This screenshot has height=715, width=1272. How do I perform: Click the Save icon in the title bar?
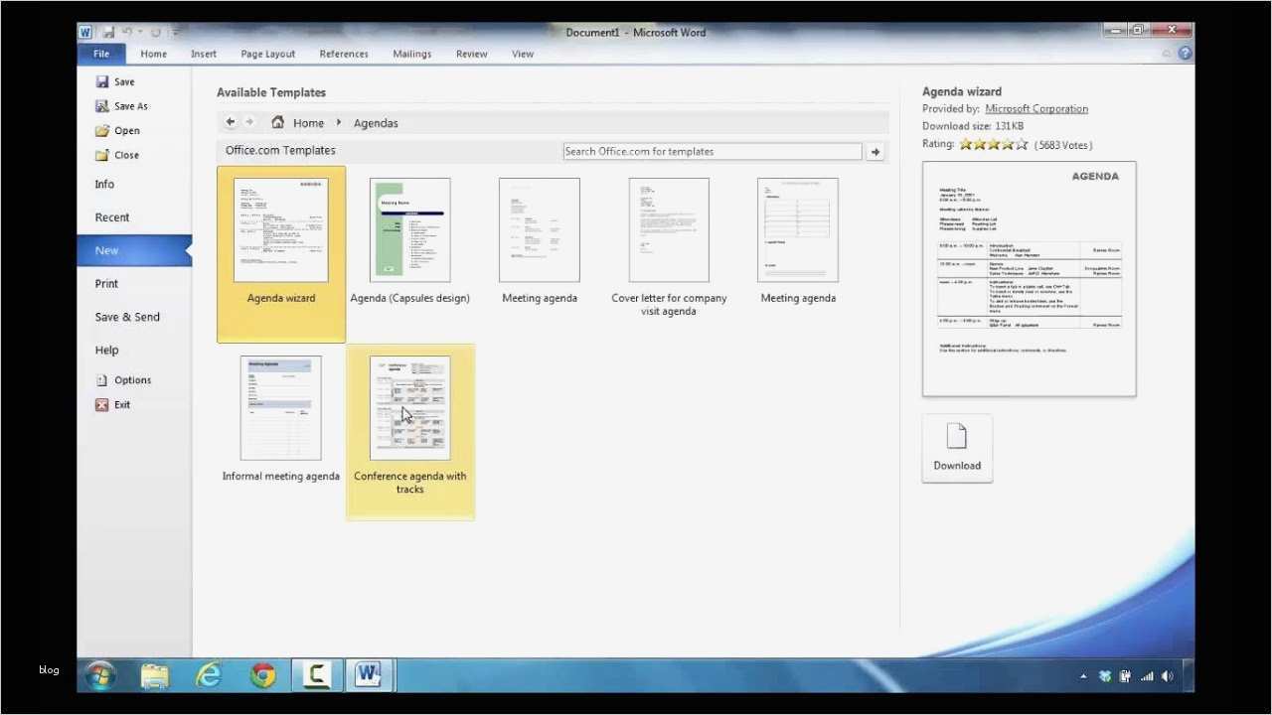pyautogui.click(x=107, y=32)
